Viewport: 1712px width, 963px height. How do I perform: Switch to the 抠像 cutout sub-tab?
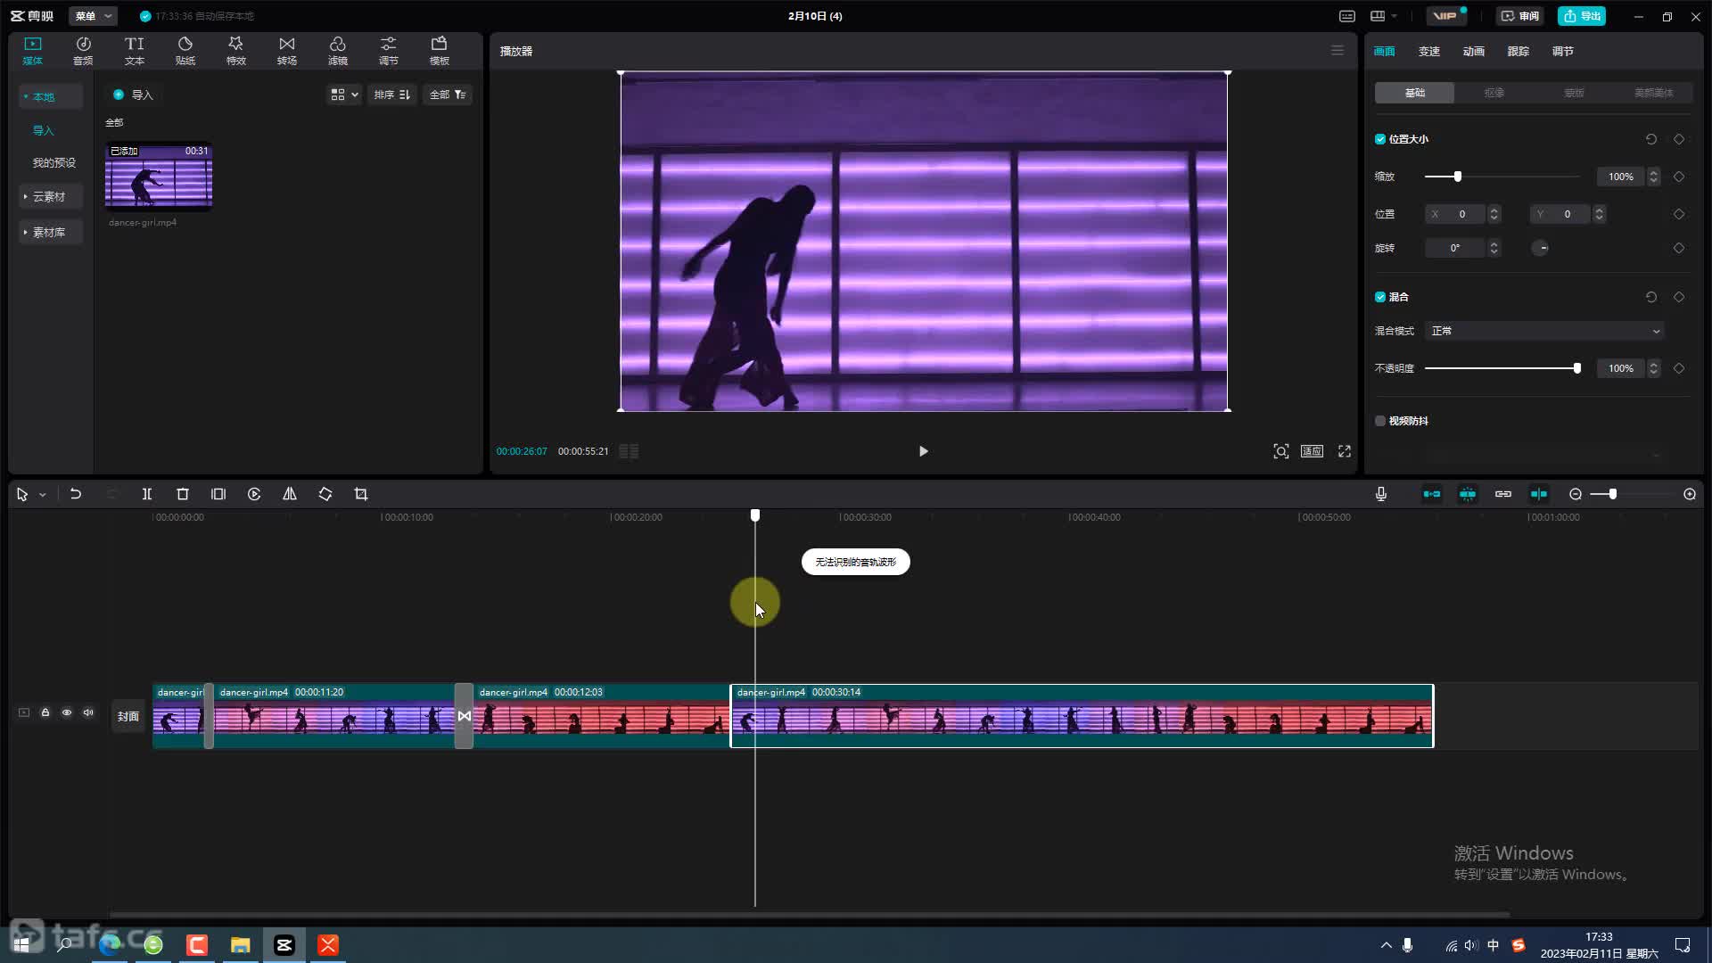(1494, 93)
